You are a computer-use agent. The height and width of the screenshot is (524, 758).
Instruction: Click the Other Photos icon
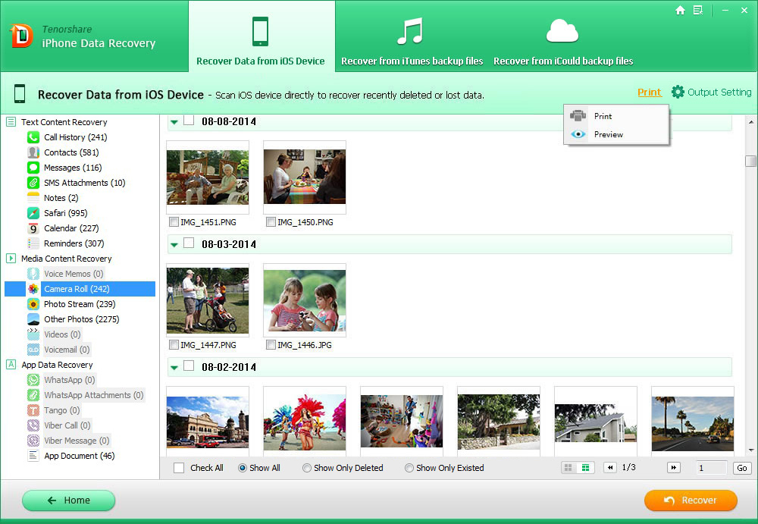[33, 319]
